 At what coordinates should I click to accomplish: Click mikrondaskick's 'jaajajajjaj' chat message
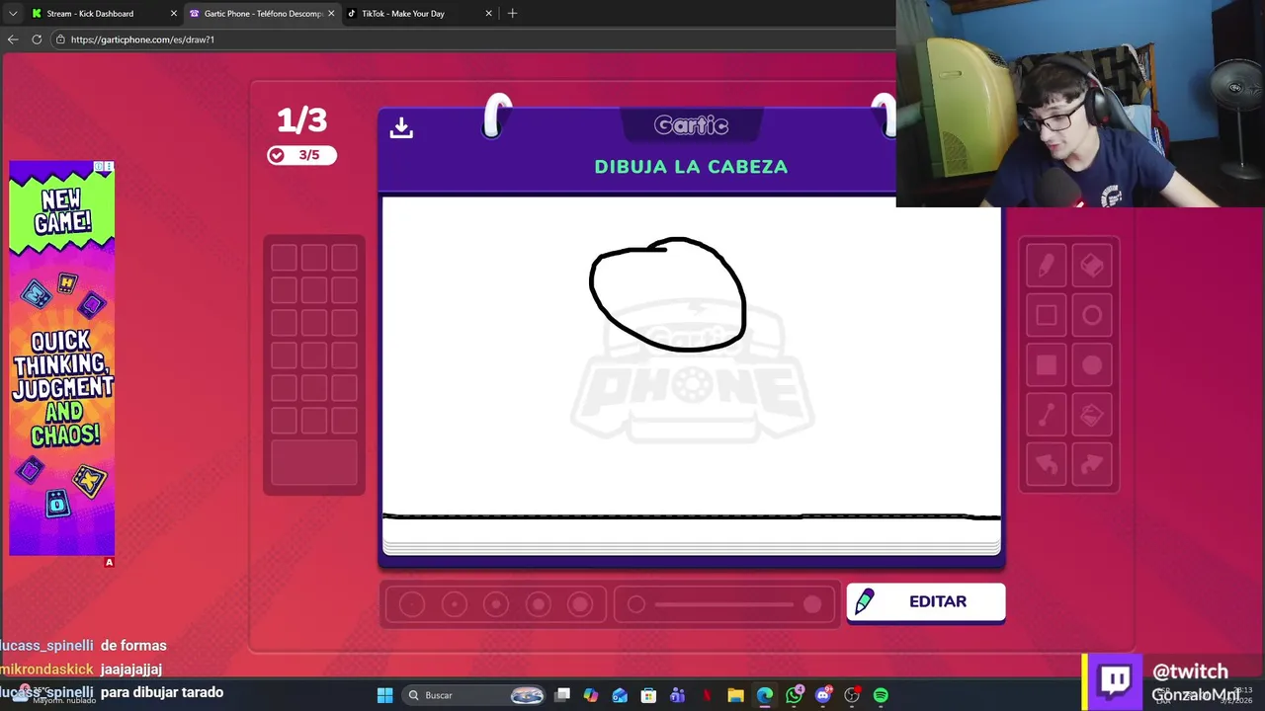tap(130, 670)
